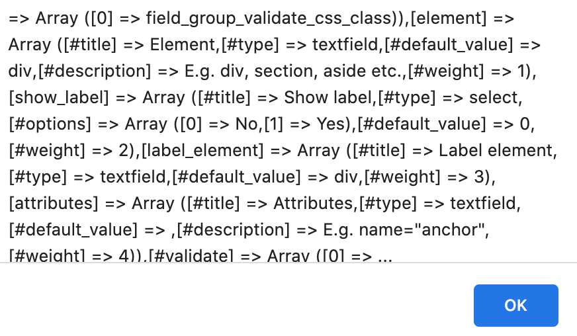The width and height of the screenshot is (577, 336).
Task: Click the 'Label element' title text
Action: [496, 151]
